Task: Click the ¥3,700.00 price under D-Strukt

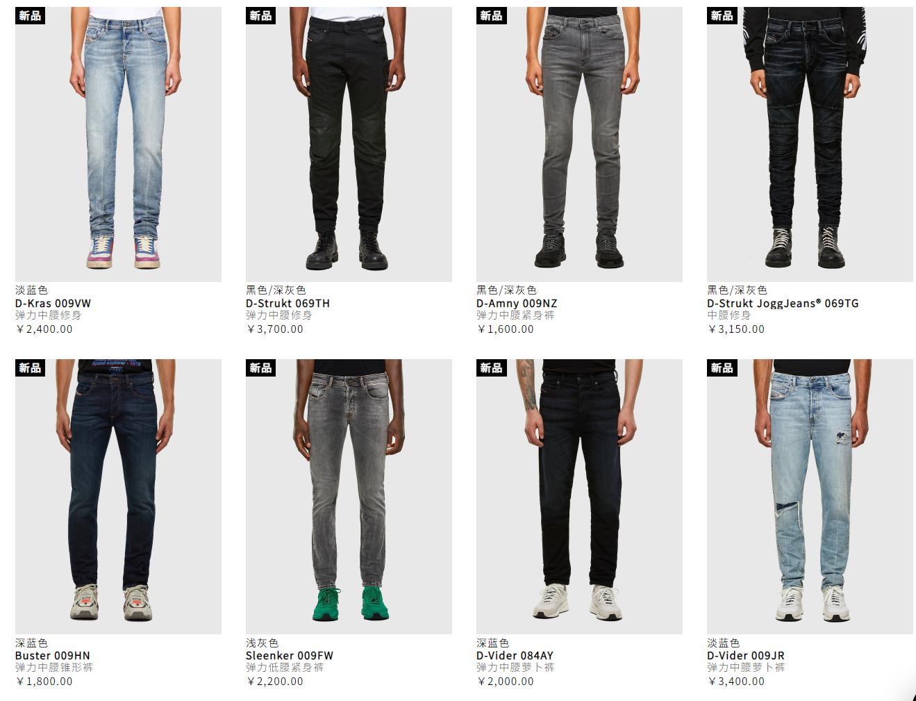Action: [x=275, y=329]
